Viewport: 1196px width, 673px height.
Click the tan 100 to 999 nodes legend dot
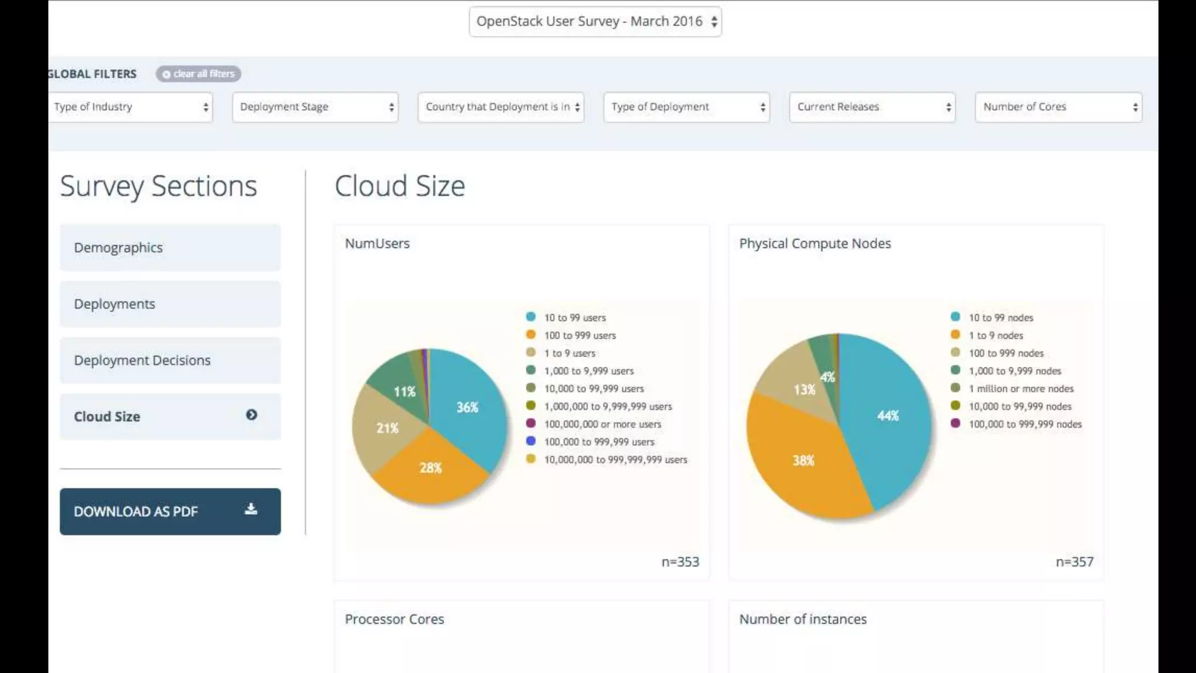[x=955, y=352]
